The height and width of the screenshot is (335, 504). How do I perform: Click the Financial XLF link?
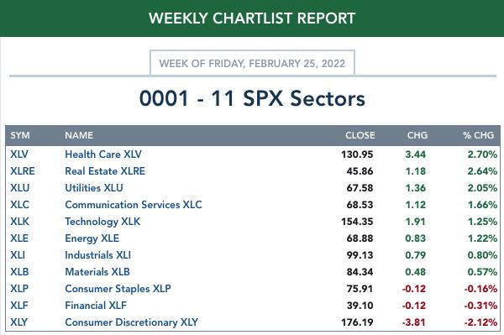tap(96, 305)
